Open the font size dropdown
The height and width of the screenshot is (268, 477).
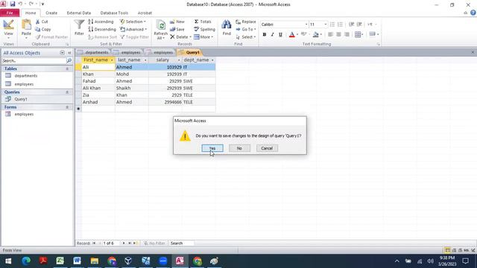(325, 25)
